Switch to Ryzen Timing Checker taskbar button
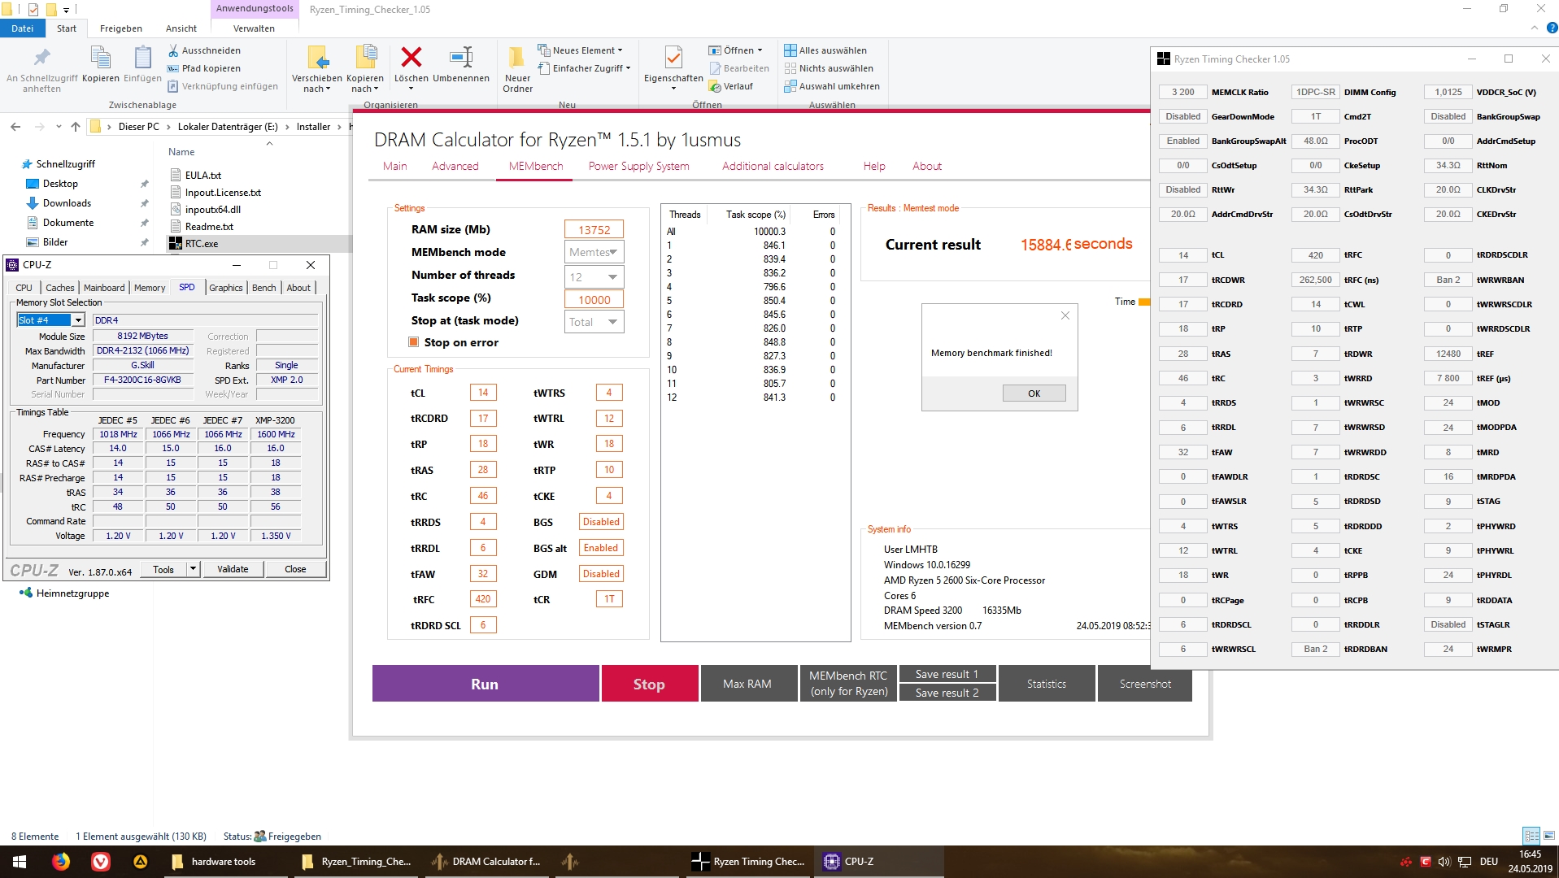This screenshot has width=1559, height=878. click(x=748, y=862)
